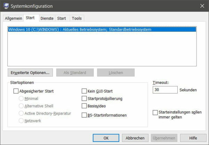The image size is (209, 145).
Task: Open Erweiterte Optionen
Action: coord(30,73)
